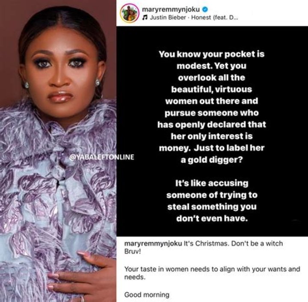Select the Justin Bieber artist name

(168, 18)
